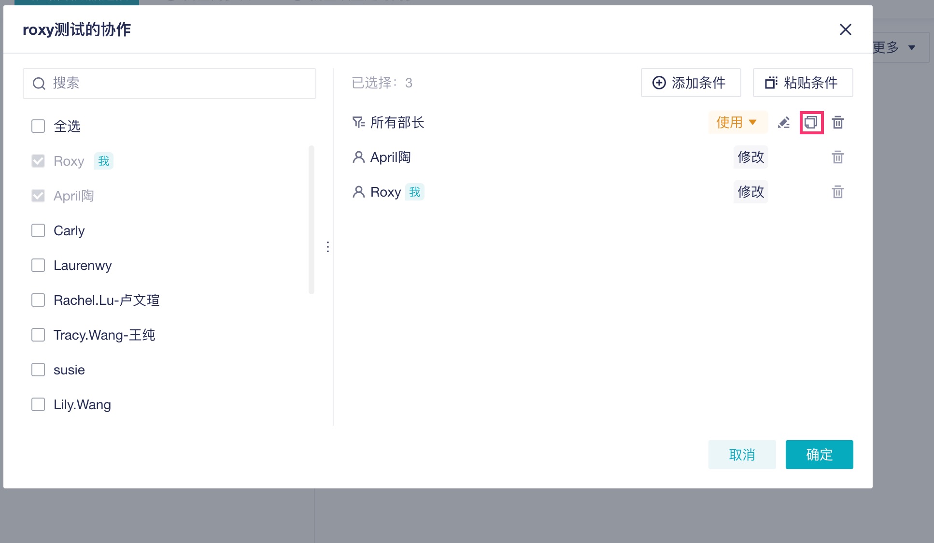
Task: Open April陶's 修改 permission dropdown
Action: 750,157
